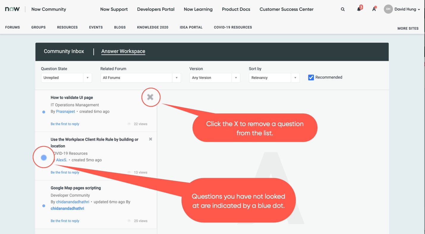Open the Developers Portal link
425x234 pixels.
pos(156,9)
